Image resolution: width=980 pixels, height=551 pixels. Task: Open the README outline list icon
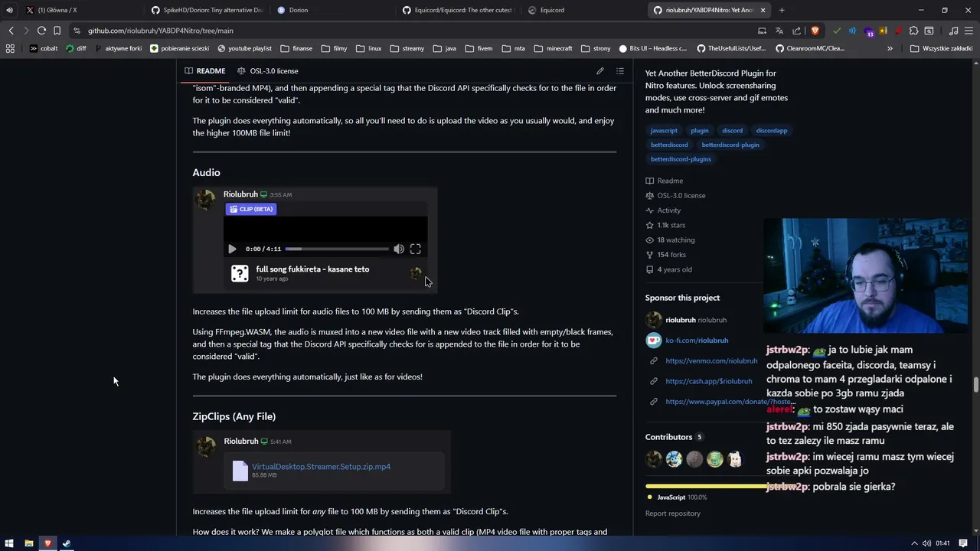[620, 71]
